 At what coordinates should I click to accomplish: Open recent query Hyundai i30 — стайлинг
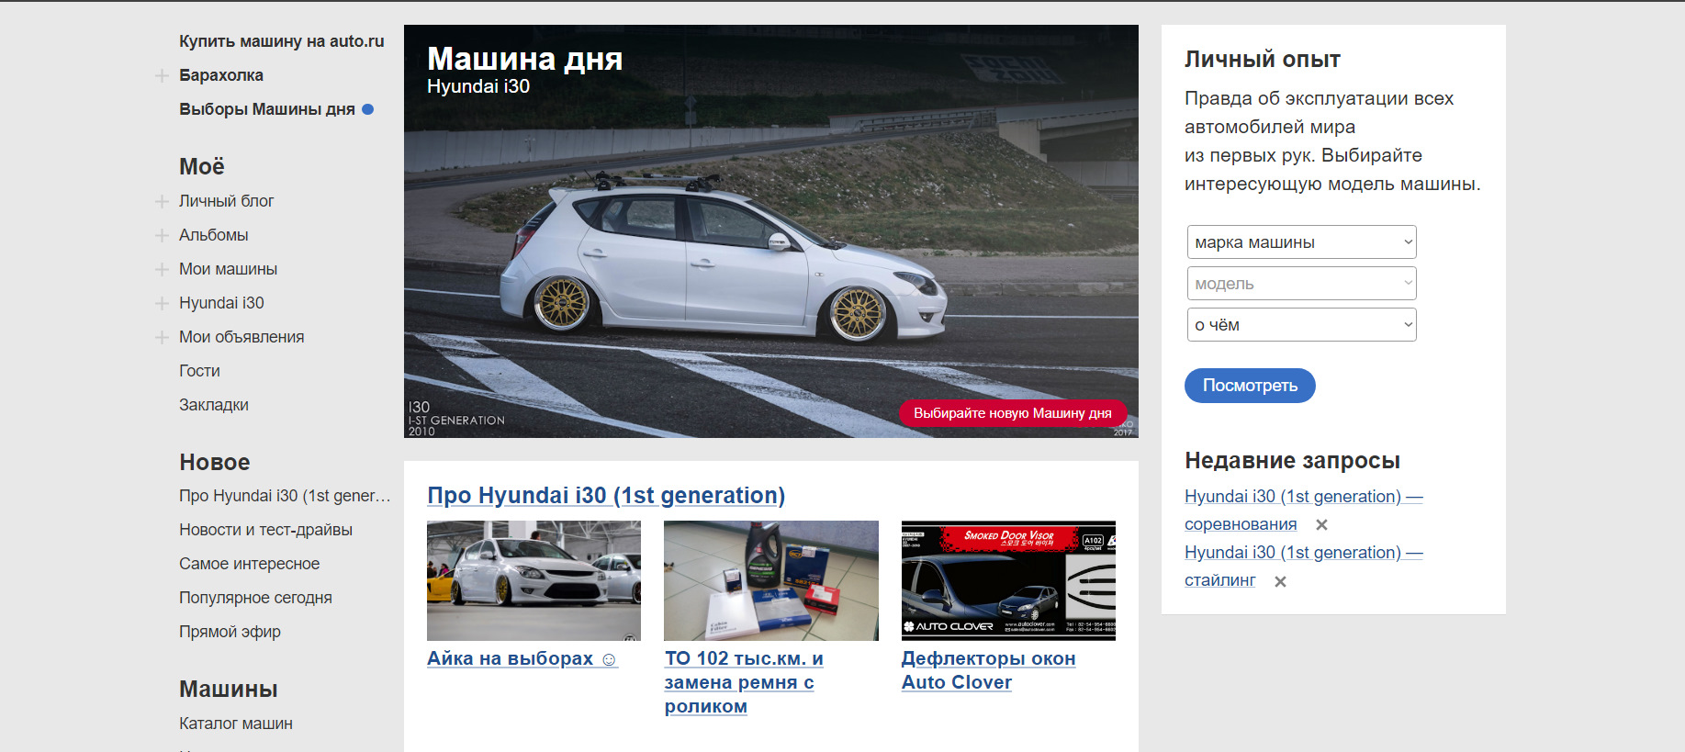click(1304, 567)
